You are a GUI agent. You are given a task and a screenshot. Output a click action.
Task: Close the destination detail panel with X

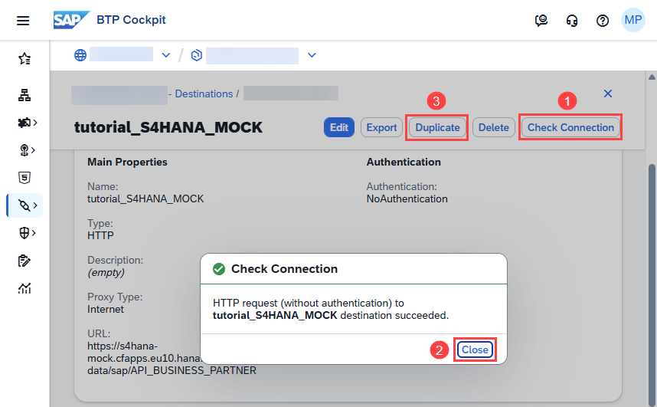(607, 94)
